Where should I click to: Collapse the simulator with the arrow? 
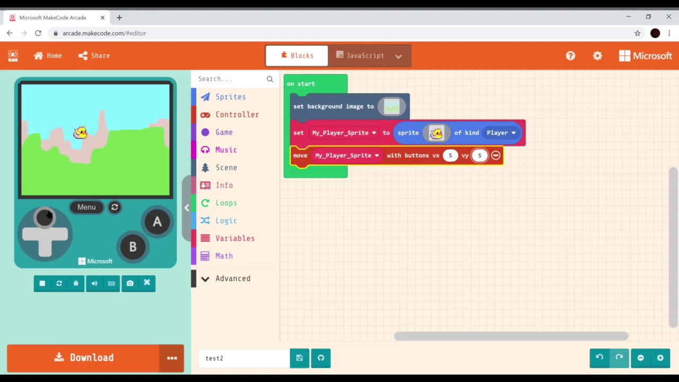pyautogui.click(x=187, y=207)
